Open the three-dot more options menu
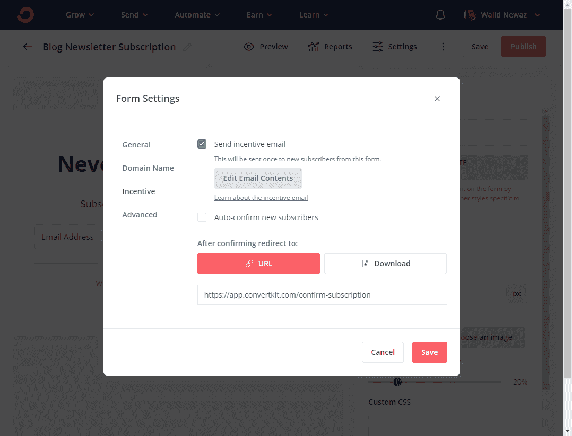Image resolution: width=572 pixels, height=436 pixels. [x=443, y=47]
